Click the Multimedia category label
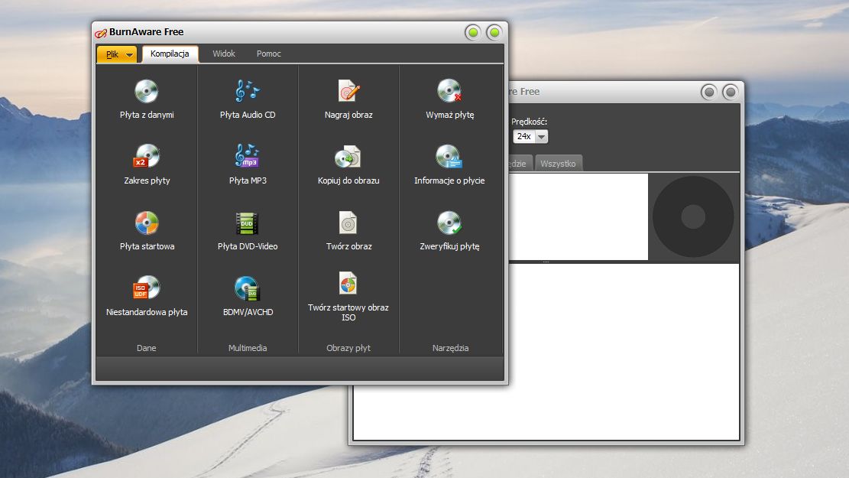The height and width of the screenshot is (478, 849). click(x=248, y=348)
